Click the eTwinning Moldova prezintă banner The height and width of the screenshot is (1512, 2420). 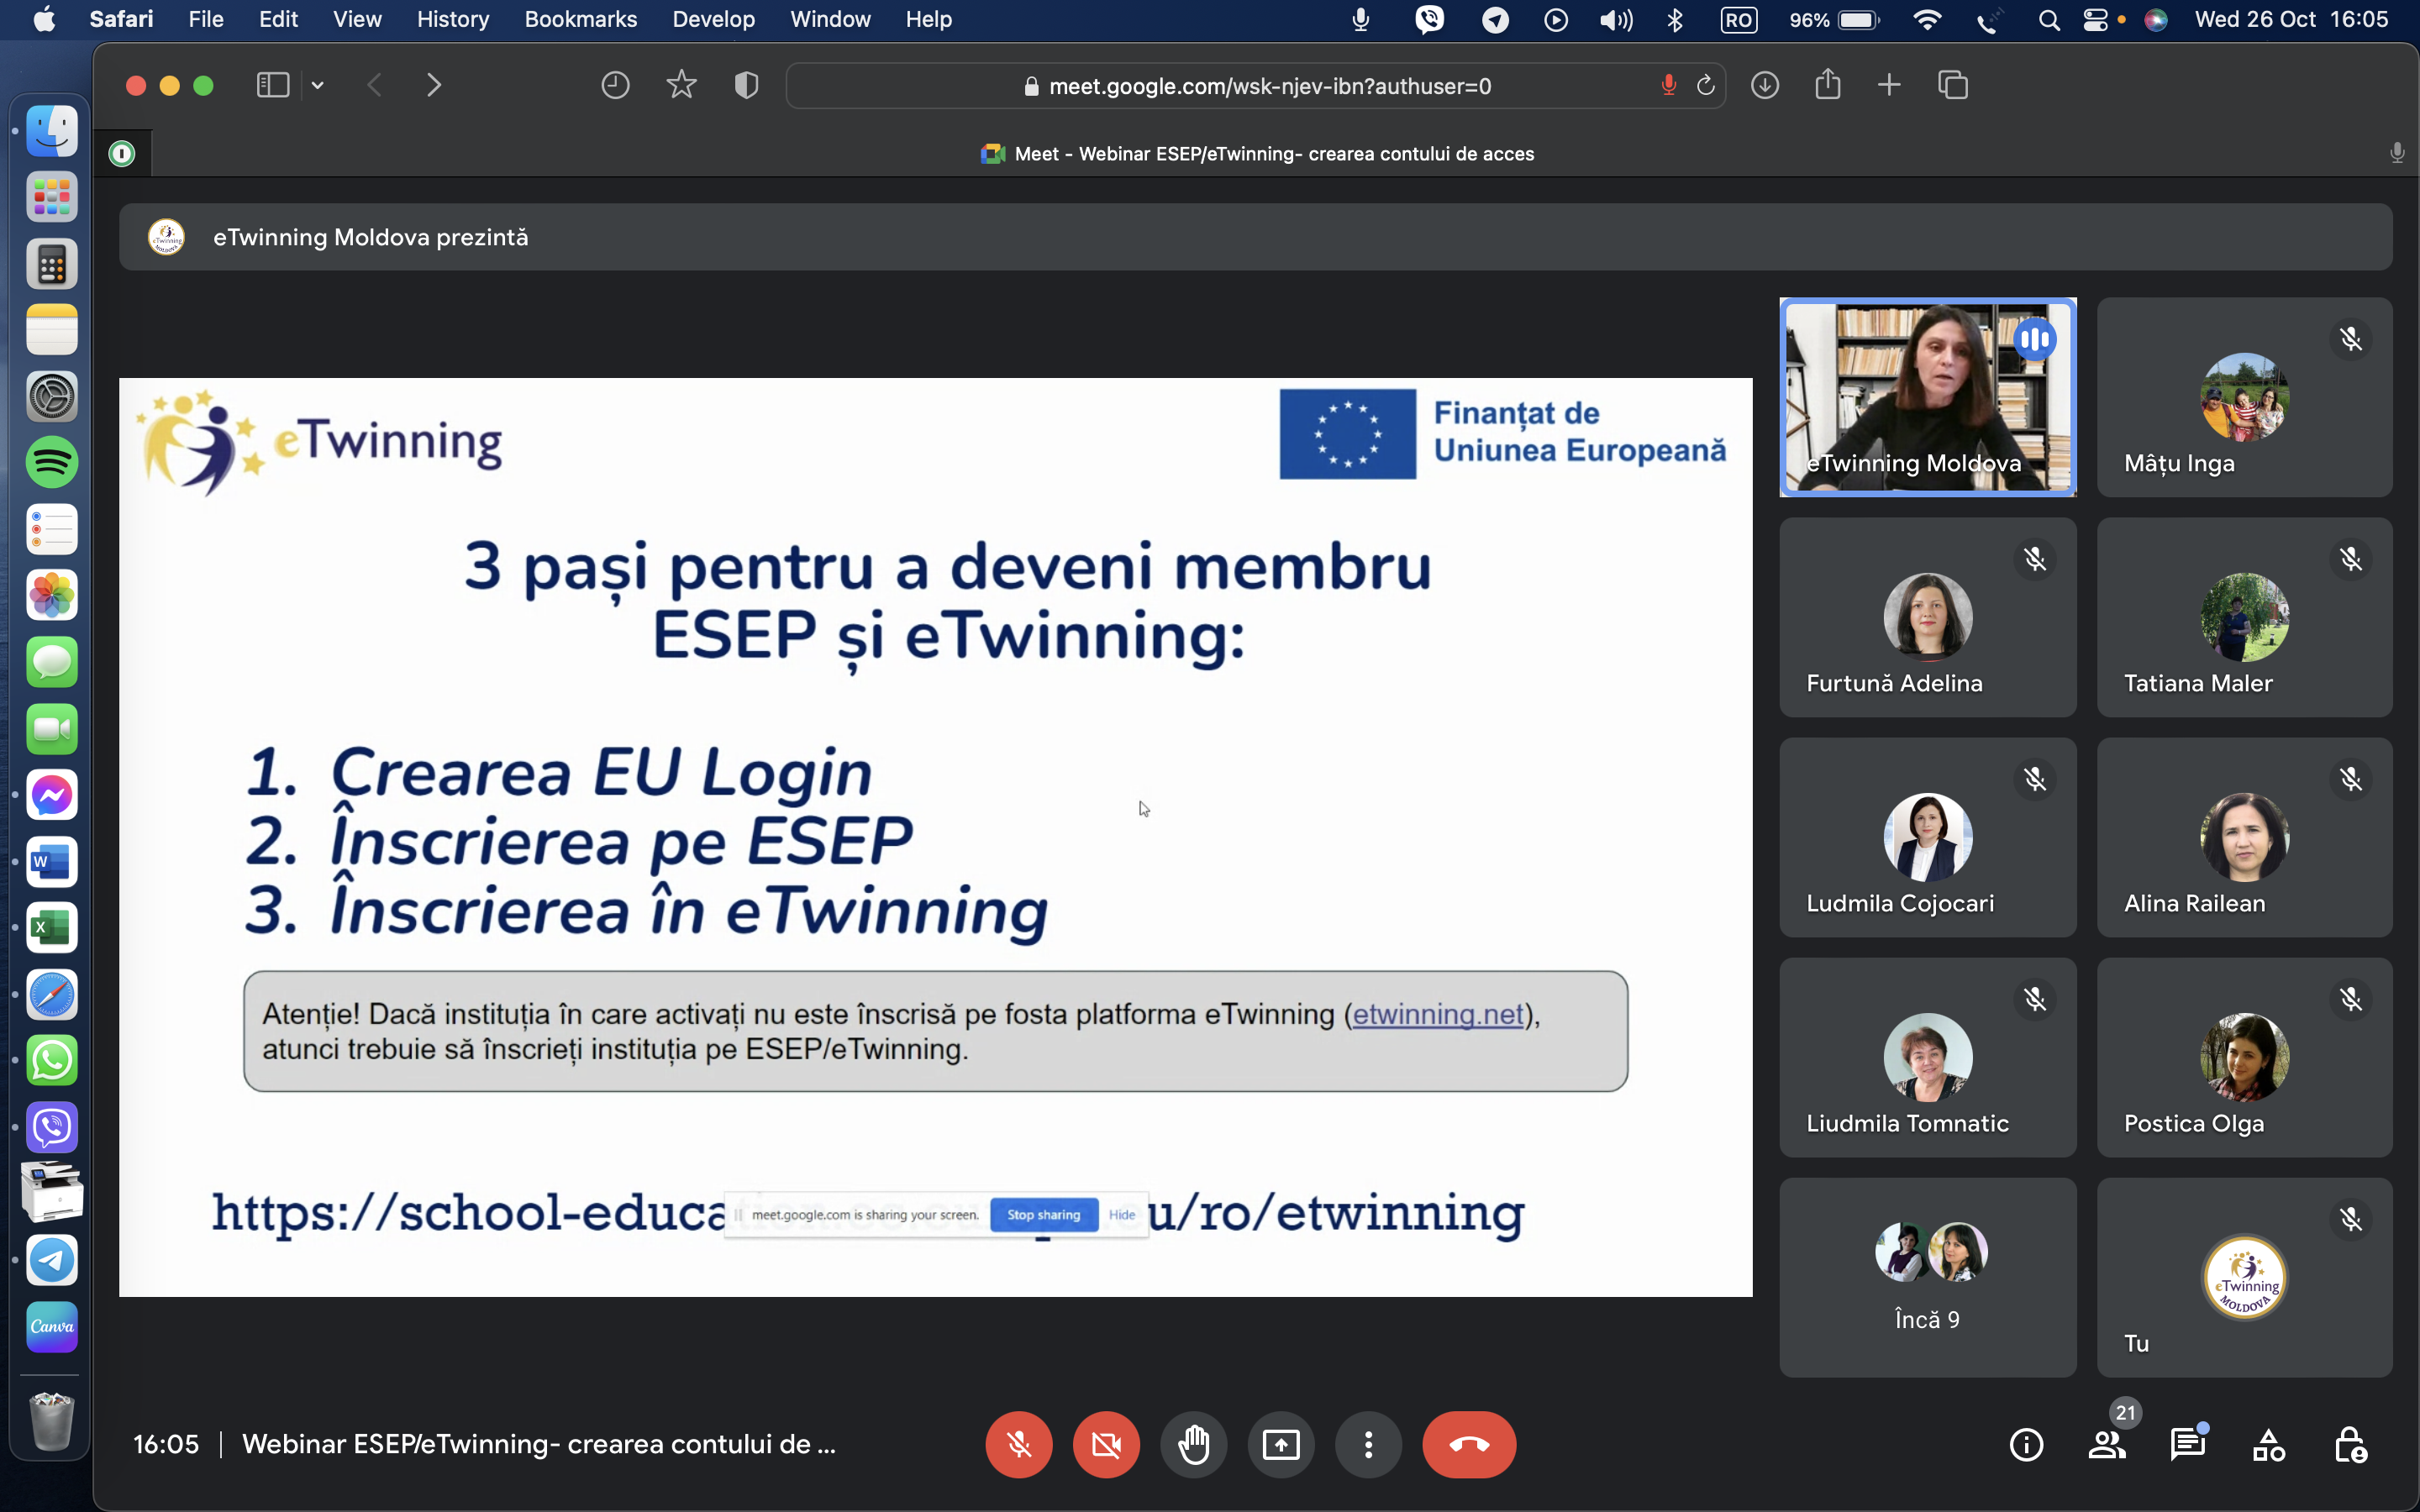coord(1256,237)
